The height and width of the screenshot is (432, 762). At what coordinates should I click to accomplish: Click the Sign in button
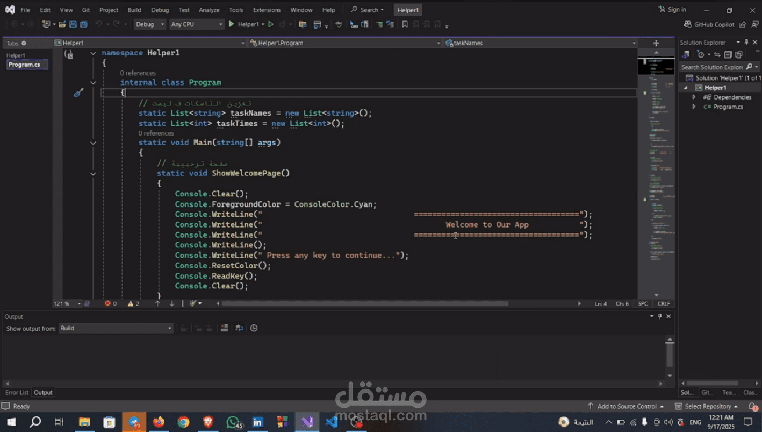[x=672, y=10]
